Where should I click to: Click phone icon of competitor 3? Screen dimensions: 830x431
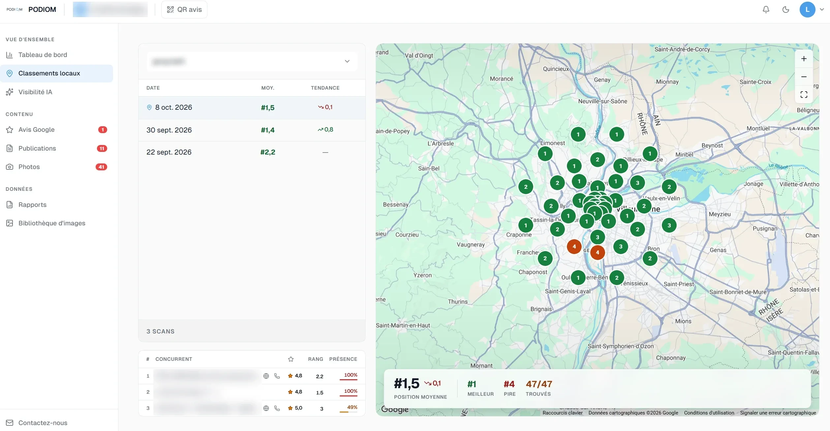[277, 408]
